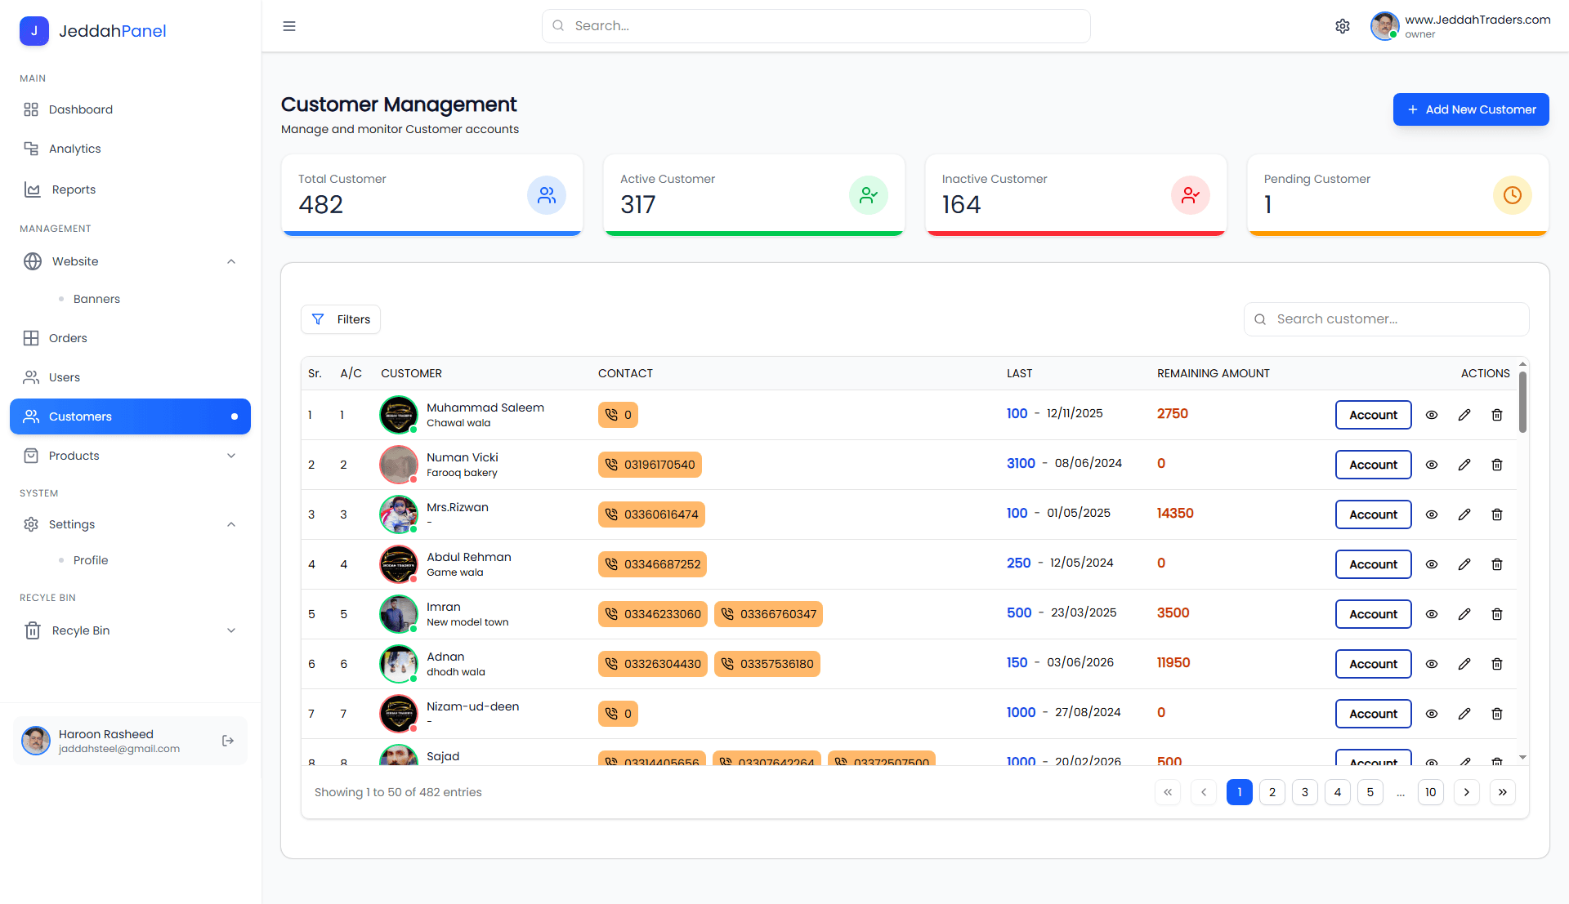Delete Muhammad Saleem using the trash icon
The width and height of the screenshot is (1569, 904).
[x=1497, y=415]
